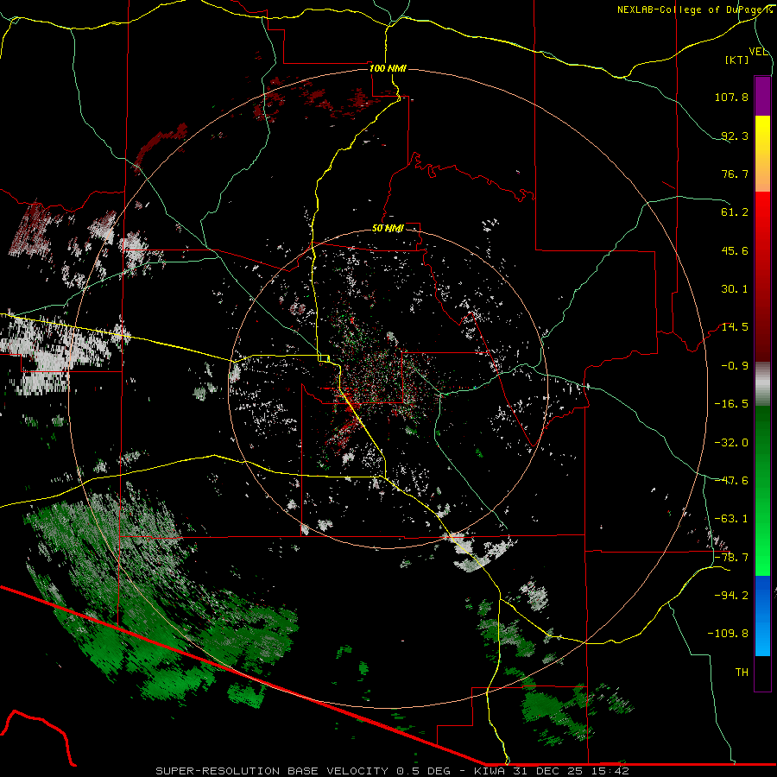Pick the gray near-zero segment of velocity scale

pos(762,384)
